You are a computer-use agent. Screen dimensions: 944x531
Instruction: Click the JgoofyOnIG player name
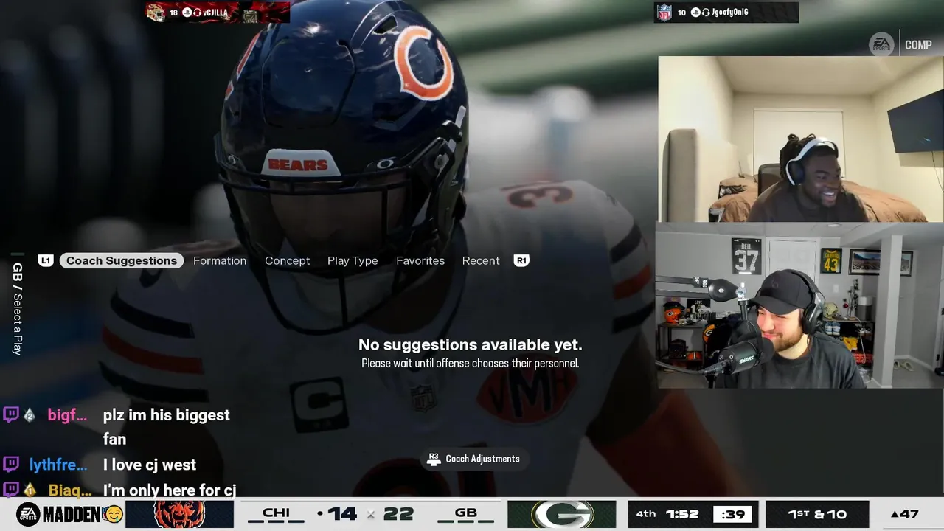(732, 13)
